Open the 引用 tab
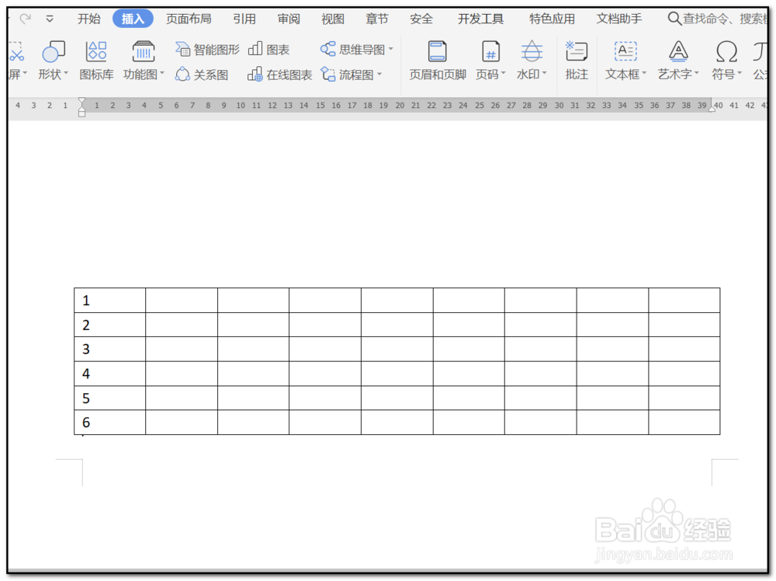This screenshot has height=581, width=776. [x=244, y=19]
